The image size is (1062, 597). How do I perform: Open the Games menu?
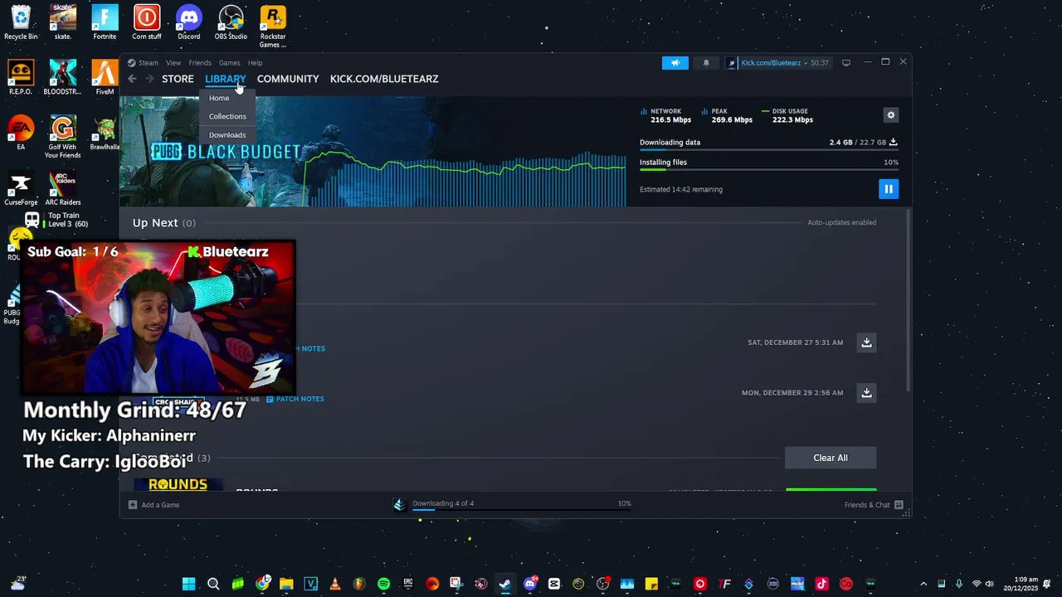pyautogui.click(x=230, y=63)
